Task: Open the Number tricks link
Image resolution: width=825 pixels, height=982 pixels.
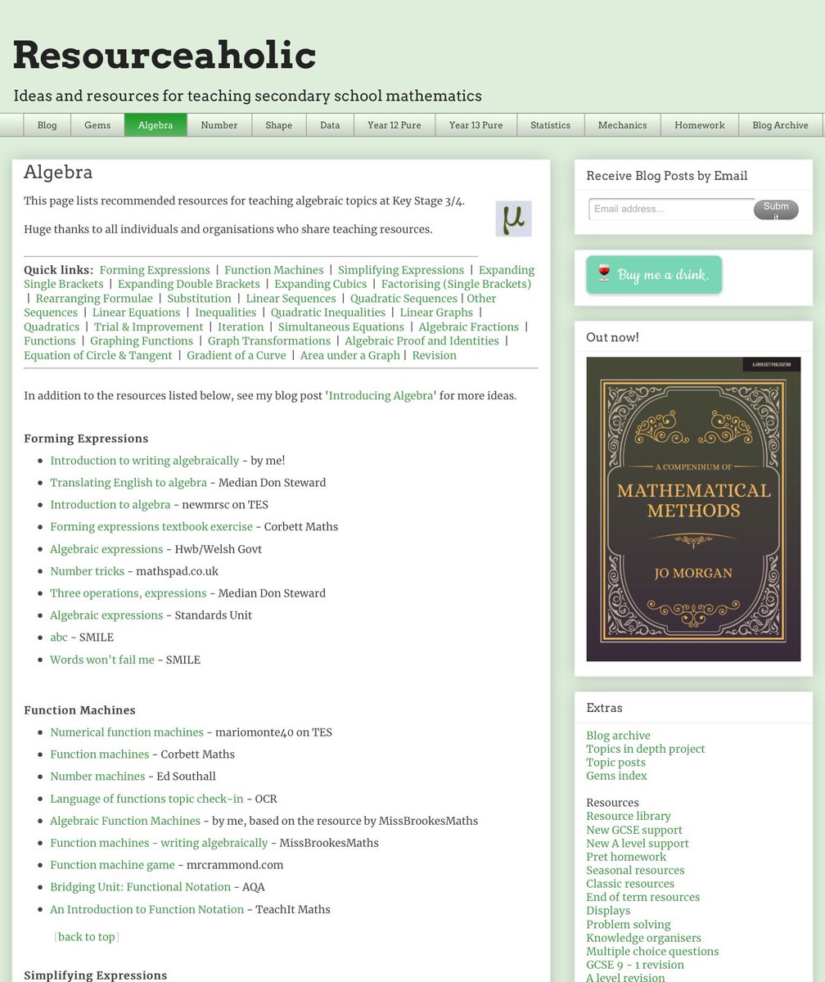Action: (88, 571)
